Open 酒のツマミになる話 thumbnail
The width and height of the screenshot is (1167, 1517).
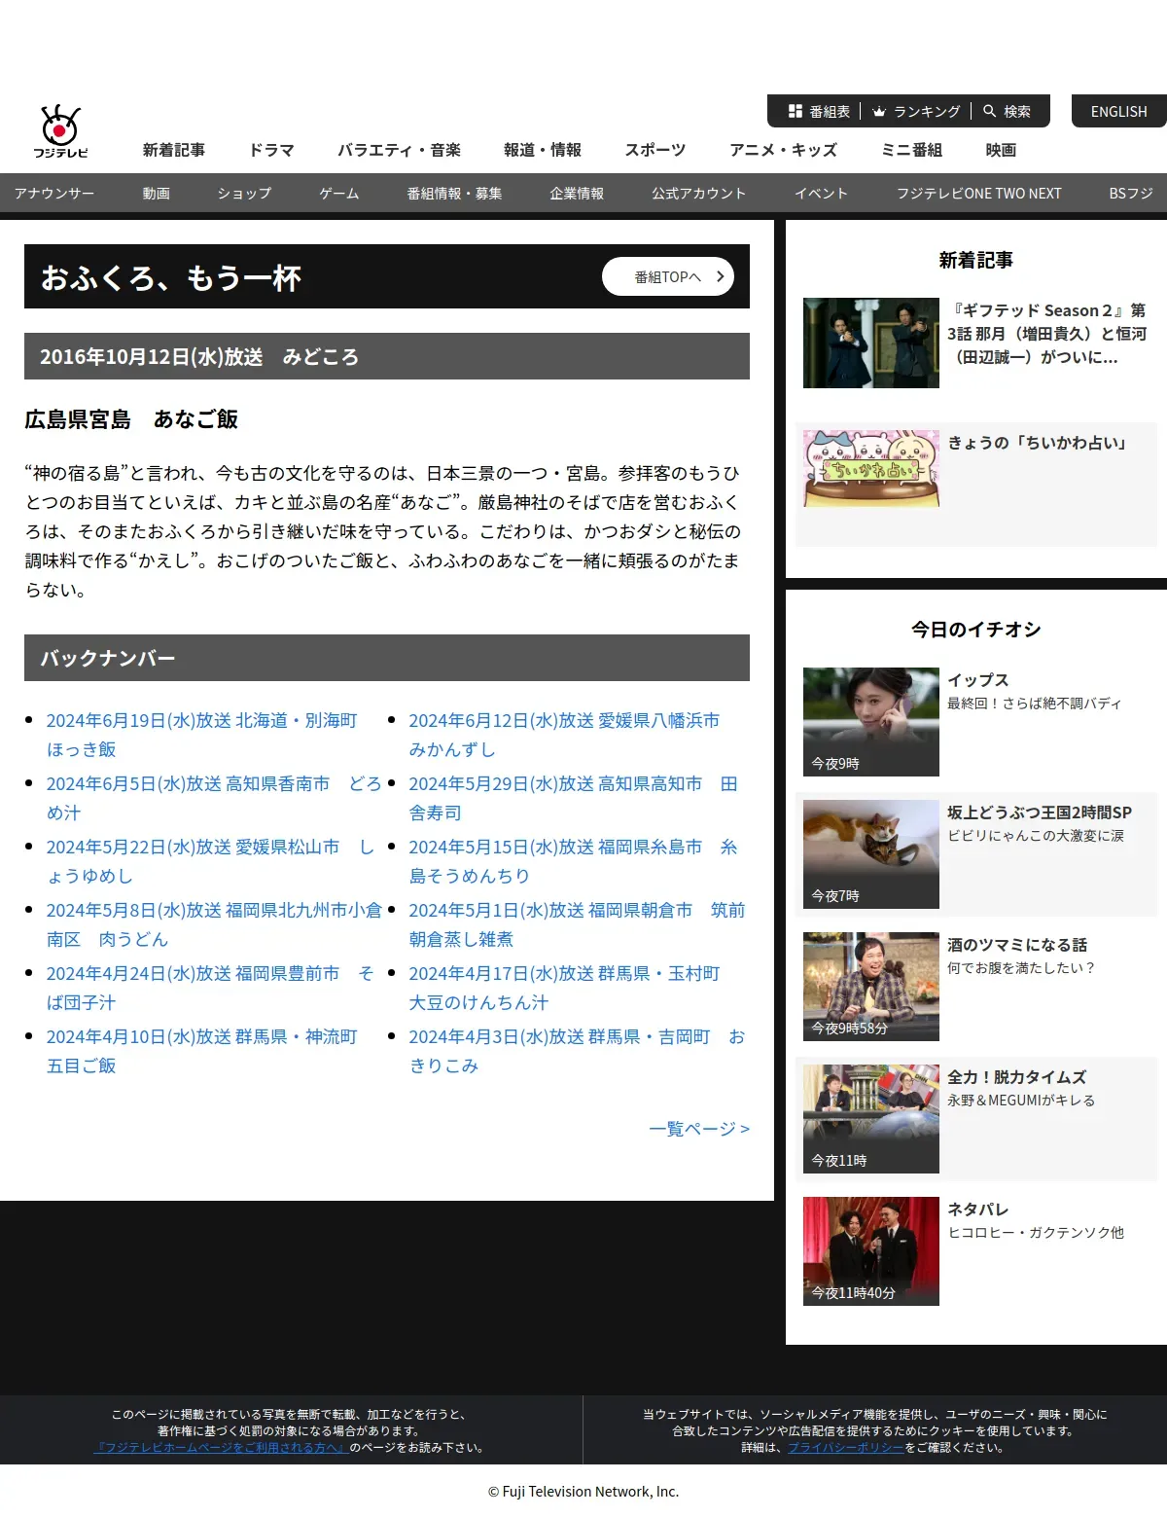[871, 987]
